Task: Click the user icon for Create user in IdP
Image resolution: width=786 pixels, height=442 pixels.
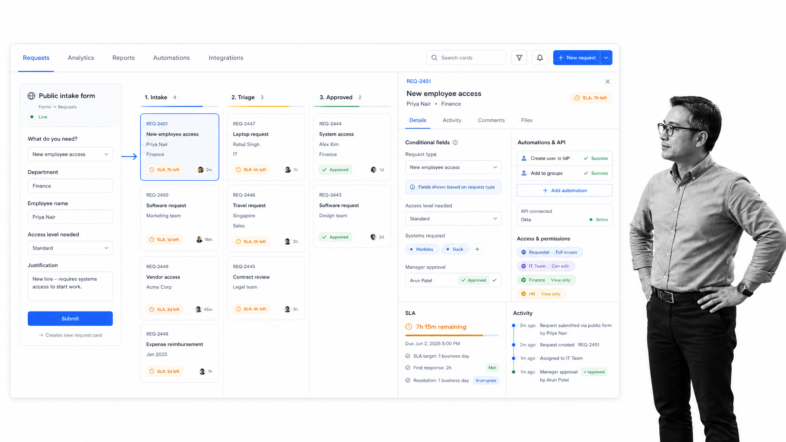Action: [524, 158]
